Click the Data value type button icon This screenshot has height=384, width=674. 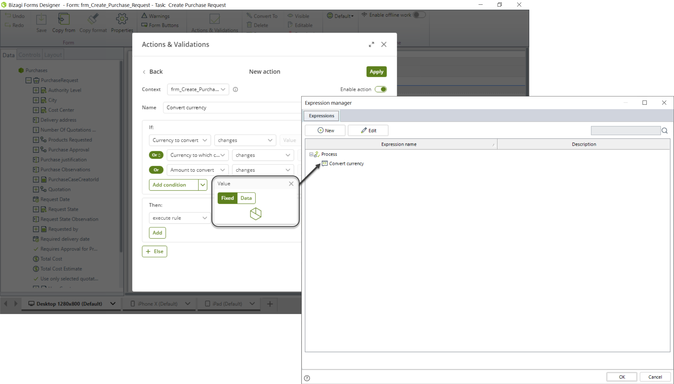[x=246, y=198]
